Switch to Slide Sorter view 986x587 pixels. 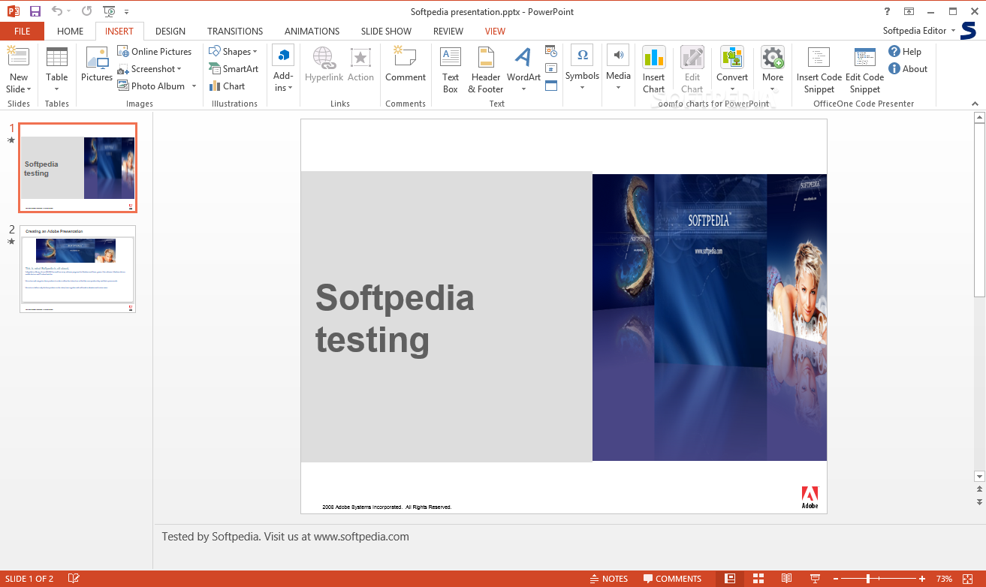pos(758,579)
